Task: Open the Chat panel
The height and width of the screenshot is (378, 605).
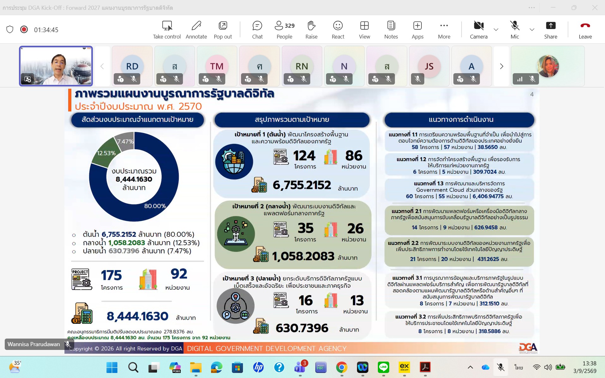Action: coord(257,30)
